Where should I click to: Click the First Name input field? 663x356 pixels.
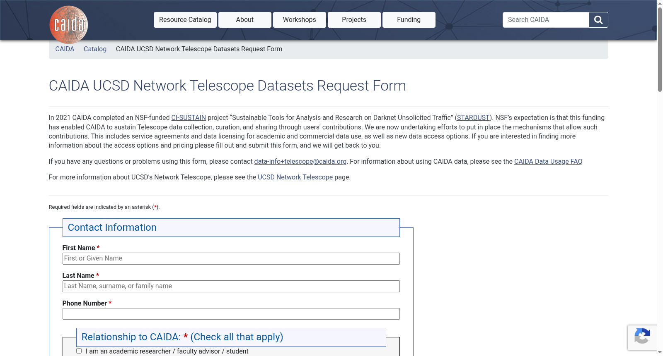[x=231, y=258]
